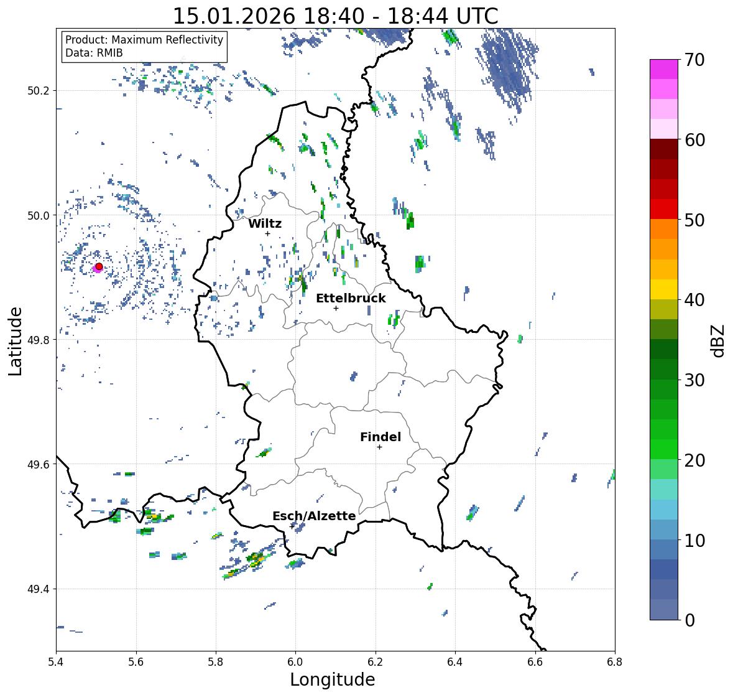Click the 50 tick on the colorbar

[x=694, y=220]
